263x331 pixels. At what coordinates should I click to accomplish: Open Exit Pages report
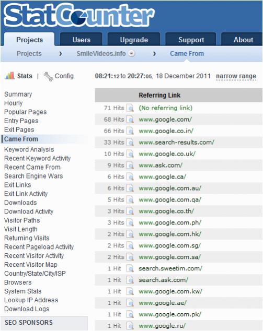[x=19, y=129]
